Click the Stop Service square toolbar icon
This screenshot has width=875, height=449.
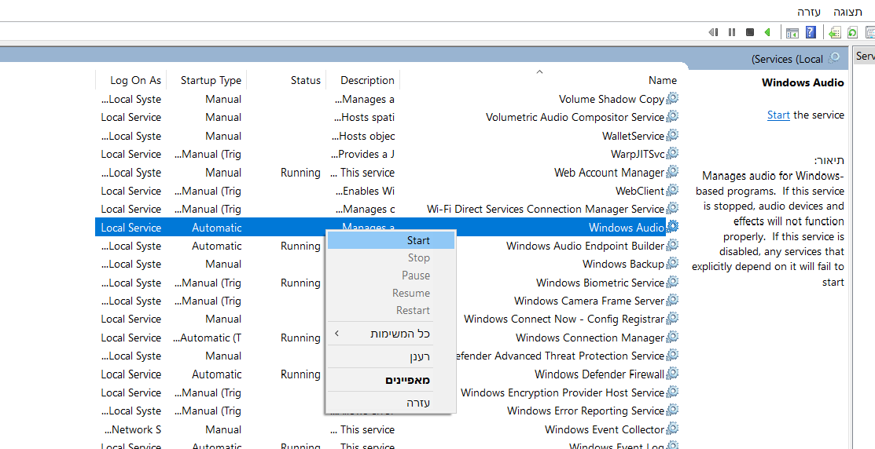[750, 32]
